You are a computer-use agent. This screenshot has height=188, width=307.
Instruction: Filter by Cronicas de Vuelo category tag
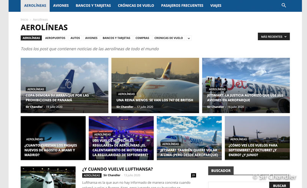tap(168, 38)
